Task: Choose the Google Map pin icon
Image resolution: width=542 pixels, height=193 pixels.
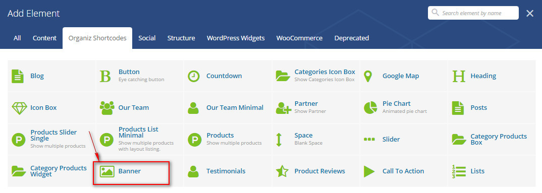Action: [x=368, y=76]
